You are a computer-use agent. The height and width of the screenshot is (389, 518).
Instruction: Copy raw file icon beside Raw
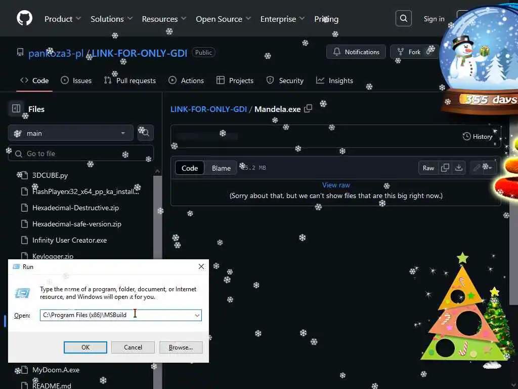[x=445, y=168]
